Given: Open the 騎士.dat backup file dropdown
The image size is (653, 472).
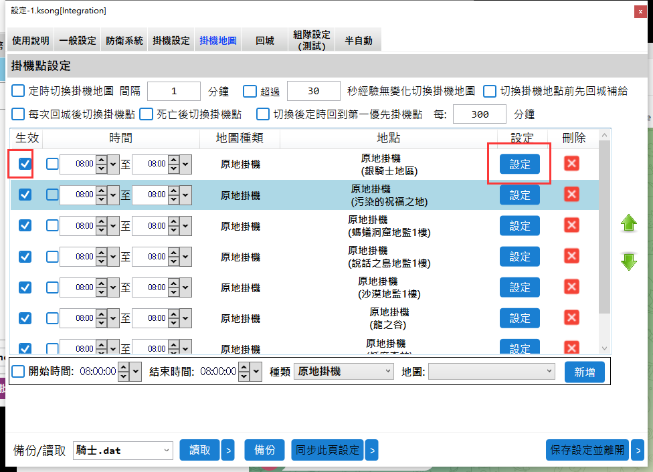Looking at the screenshot, I should [x=123, y=451].
